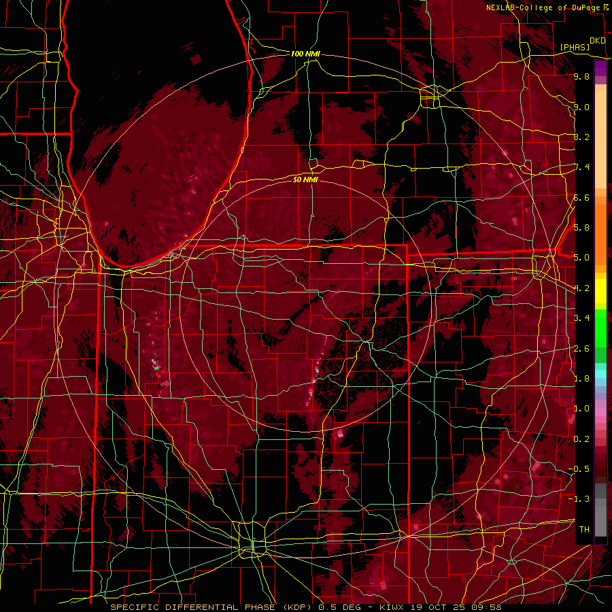
Task: Select the 5.8 value on color scale
Action: click(x=581, y=228)
